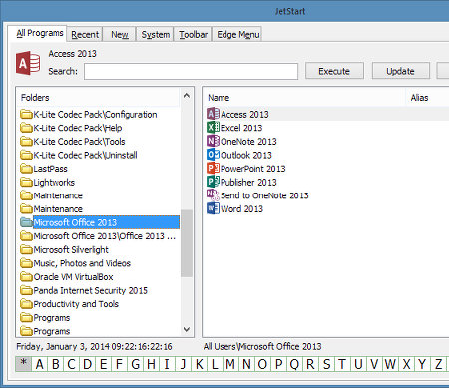The width and height of the screenshot is (449, 388).
Task: Filter programs by letter O
Action: 262,364
